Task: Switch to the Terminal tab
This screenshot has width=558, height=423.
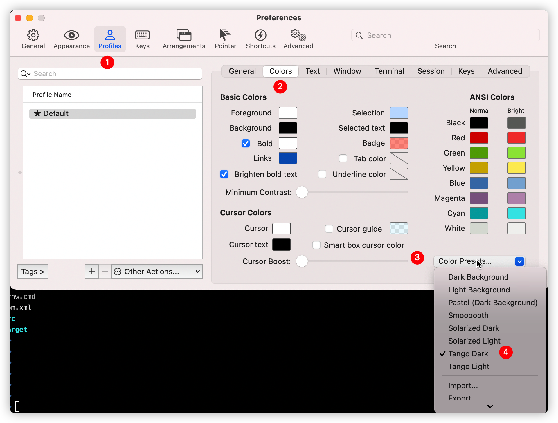Action: click(x=389, y=71)
